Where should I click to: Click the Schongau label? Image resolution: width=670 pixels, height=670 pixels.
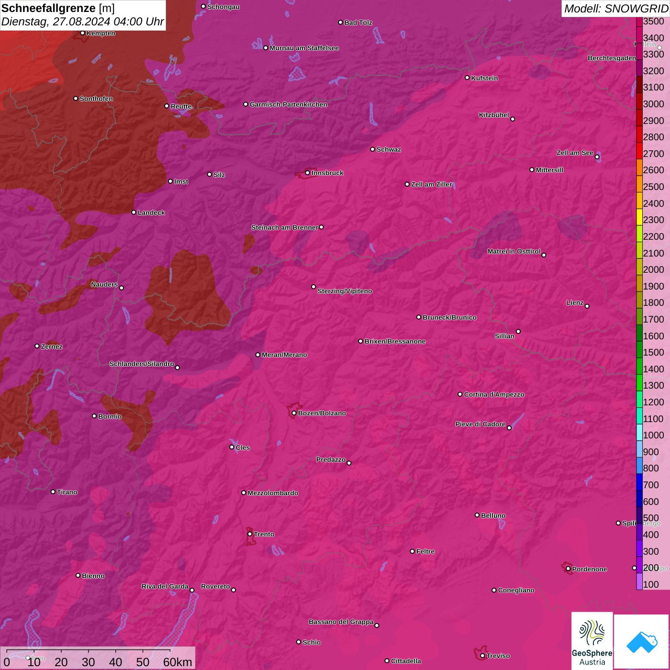pos(223,7)
